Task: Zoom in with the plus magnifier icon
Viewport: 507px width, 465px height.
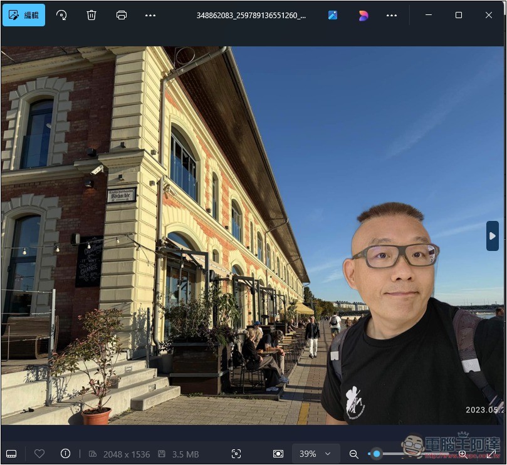Action: [463, 454]
